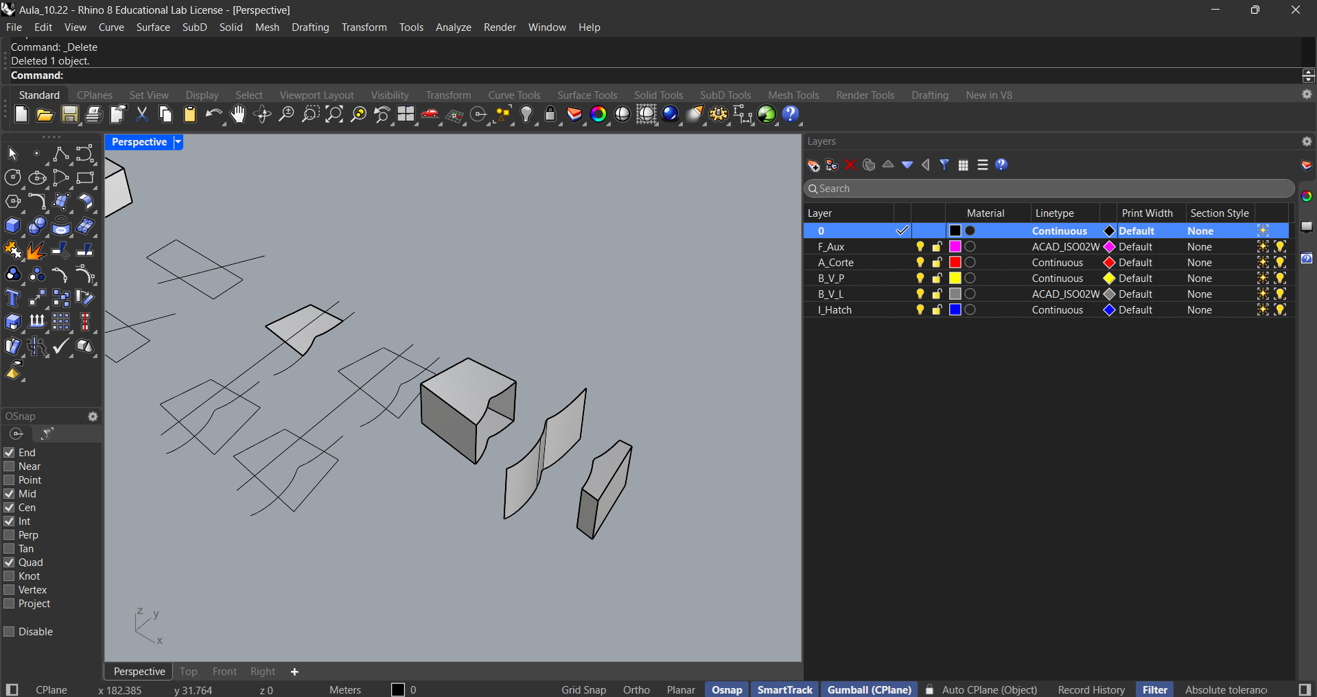Toggle Osnap in status bar
The image size is (1317, 697).
point(727,690)
